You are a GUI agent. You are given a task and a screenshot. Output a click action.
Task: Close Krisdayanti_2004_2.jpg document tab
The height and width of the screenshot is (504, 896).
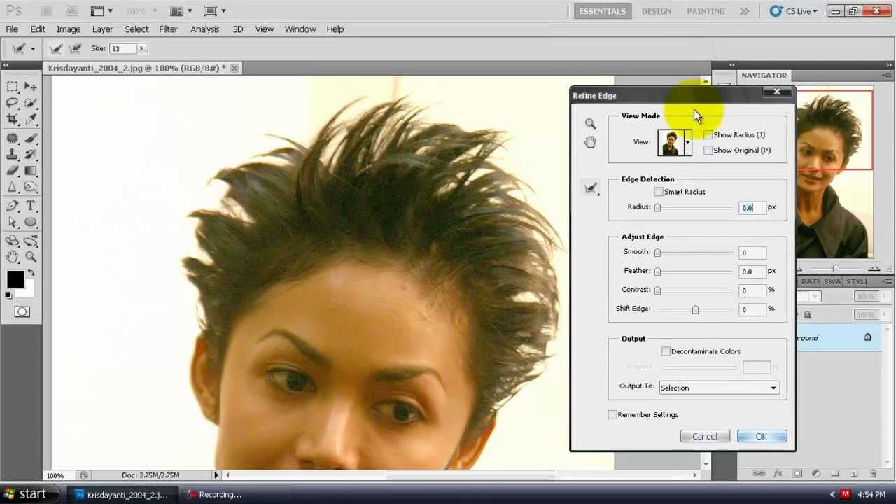tap(234, 68)
